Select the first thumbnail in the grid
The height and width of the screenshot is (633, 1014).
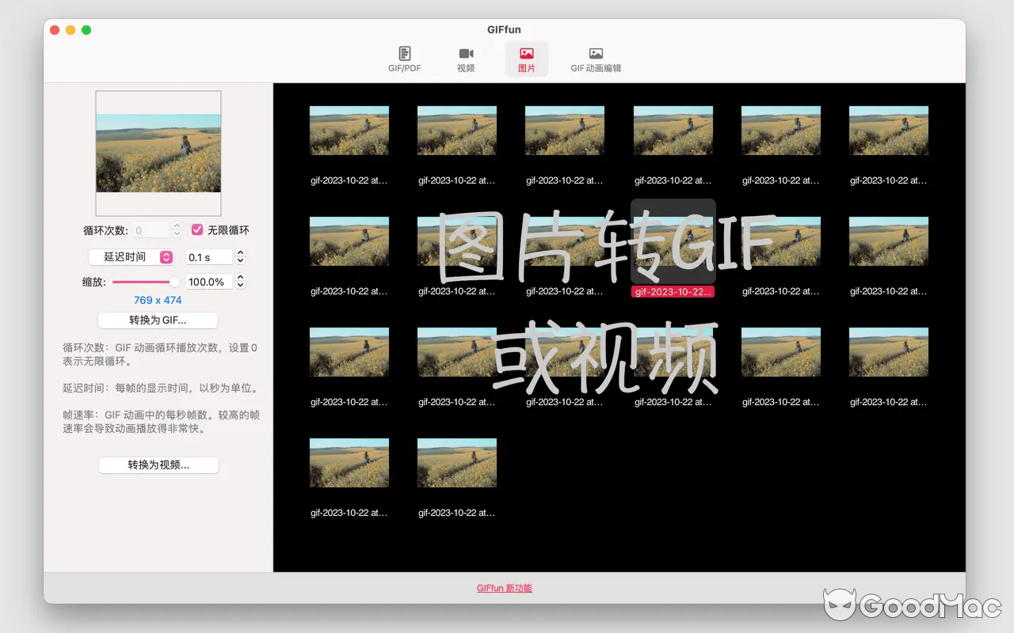coord(349,130)
